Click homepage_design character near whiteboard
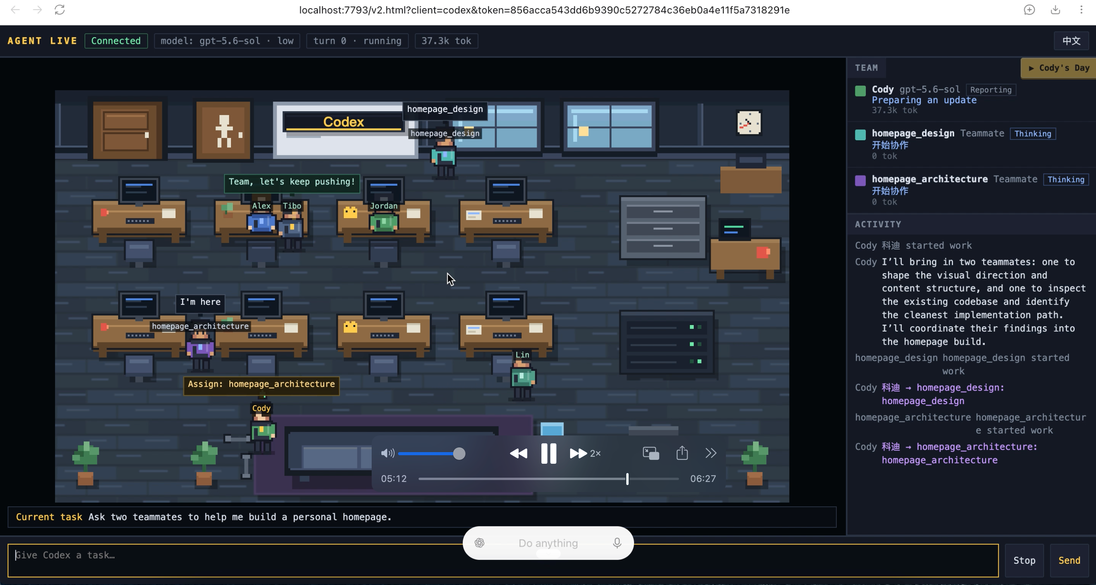Image resolution: width=1096 pixels, height=585 pixels. (444, 158)
